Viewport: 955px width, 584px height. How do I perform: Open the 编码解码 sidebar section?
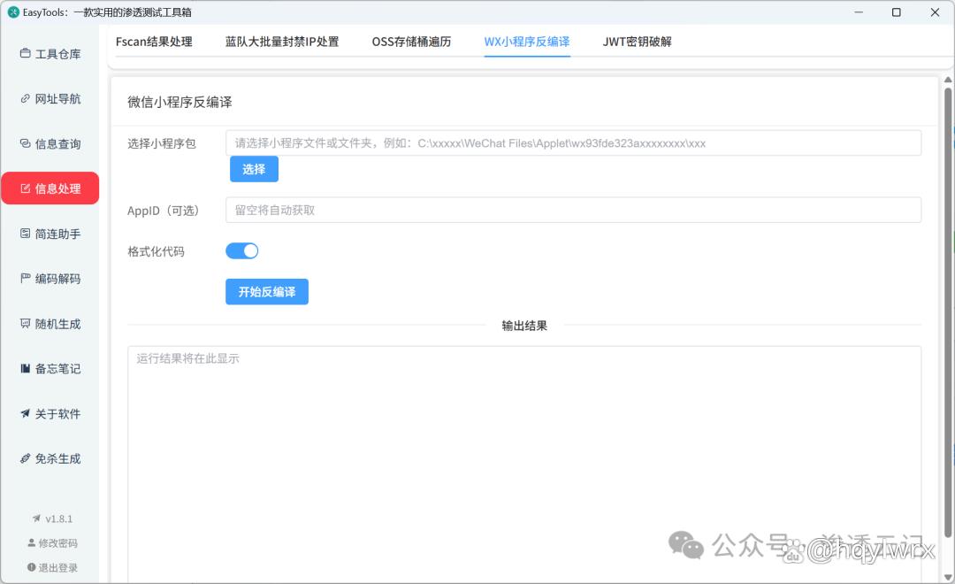coord(50,279)
